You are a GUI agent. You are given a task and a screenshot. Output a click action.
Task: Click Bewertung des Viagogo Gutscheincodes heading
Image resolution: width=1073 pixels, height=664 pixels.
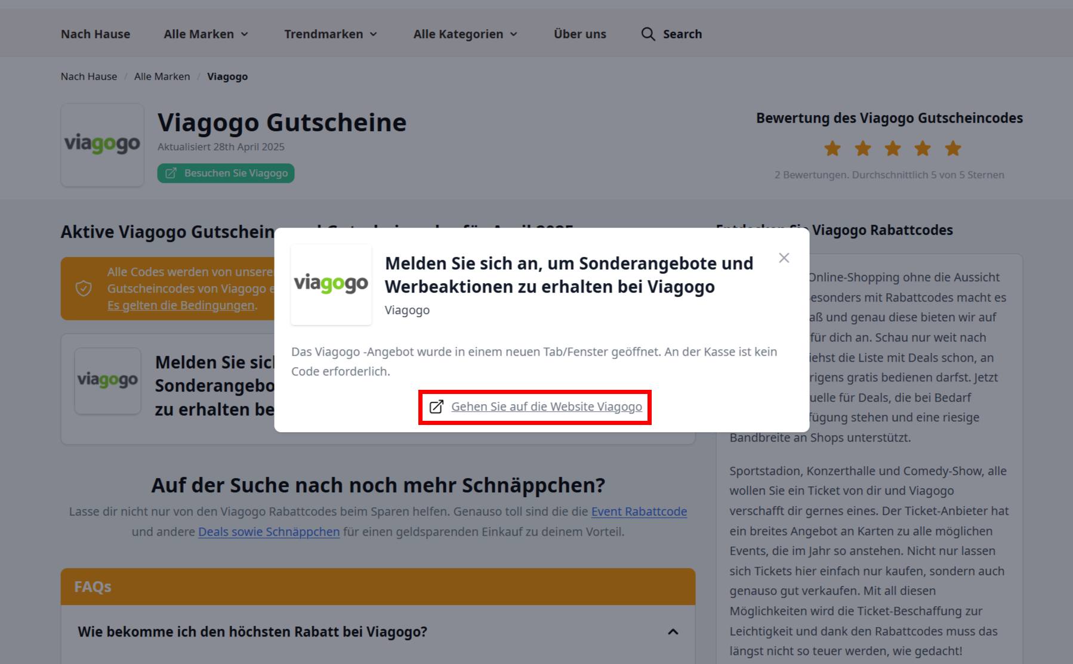(889, 118)
